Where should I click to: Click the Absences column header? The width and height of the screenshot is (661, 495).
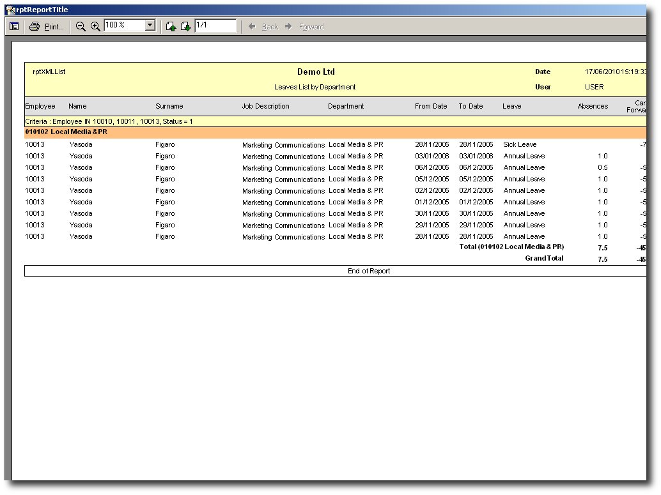point(593,106)
